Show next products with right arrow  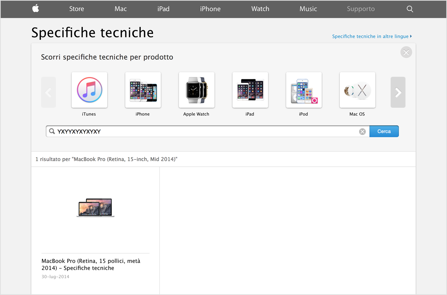coord(398,92)
